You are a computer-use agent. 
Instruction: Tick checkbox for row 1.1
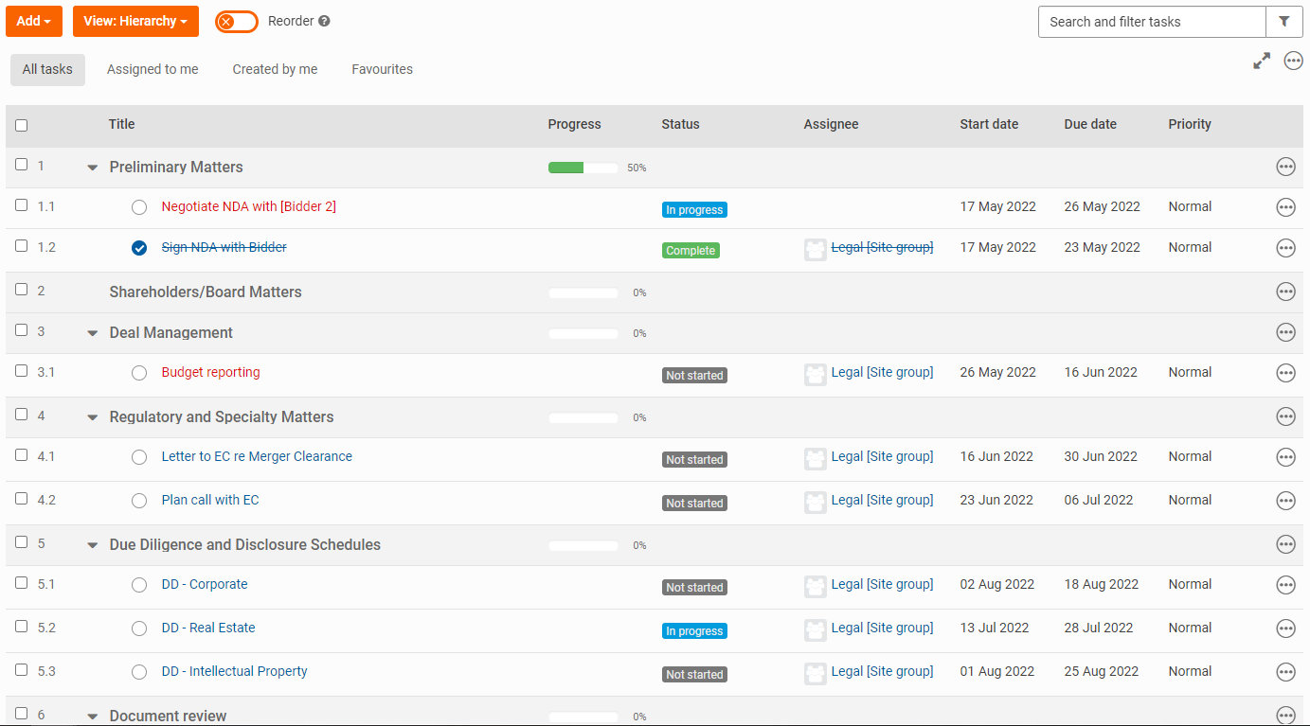pos(22,204)
